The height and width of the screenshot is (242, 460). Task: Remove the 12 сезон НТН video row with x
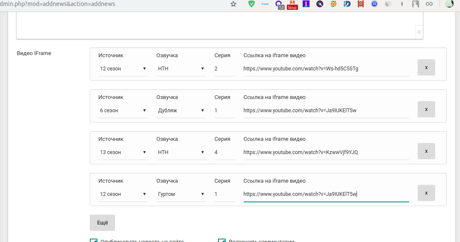[426, 67]
